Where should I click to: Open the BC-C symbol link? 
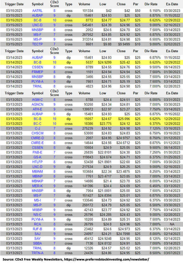coord(37,124)
